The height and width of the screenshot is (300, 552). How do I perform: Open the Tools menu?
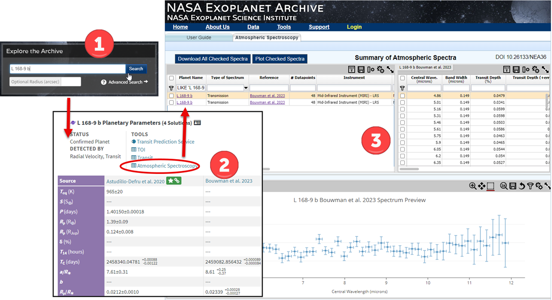click(284, 27)
